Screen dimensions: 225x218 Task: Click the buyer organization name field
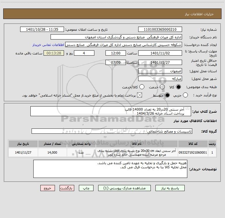pyautogui.click(x=116, y=37)
